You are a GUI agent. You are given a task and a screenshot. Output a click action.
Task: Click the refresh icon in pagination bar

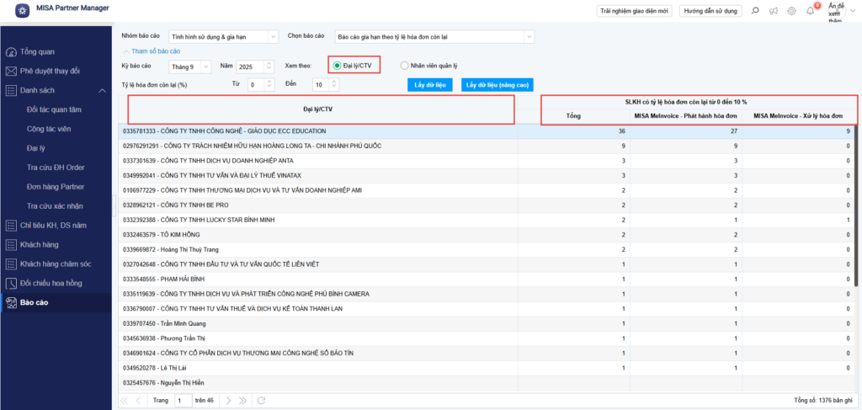[261, 401]
